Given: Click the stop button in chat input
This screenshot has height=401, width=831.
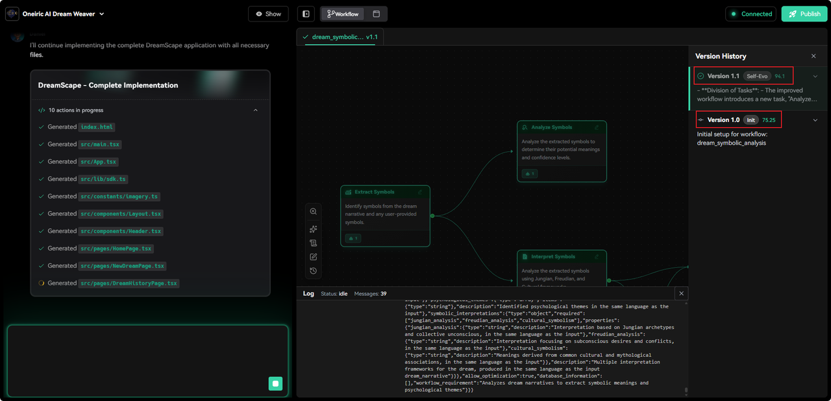Looking at the screenshot, I should tap(275, 383).
